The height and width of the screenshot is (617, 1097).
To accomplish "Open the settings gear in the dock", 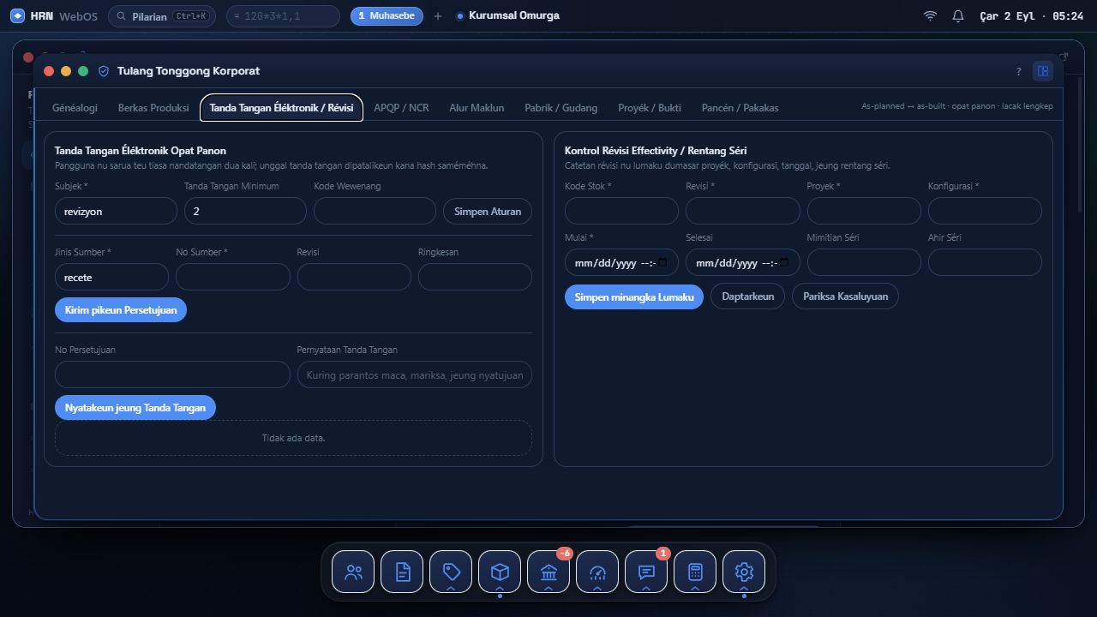I will 744,572.
